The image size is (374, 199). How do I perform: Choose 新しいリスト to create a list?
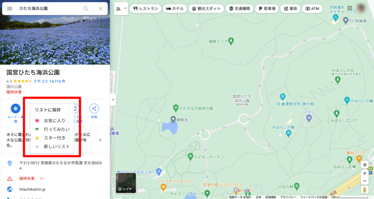(52, 147)
